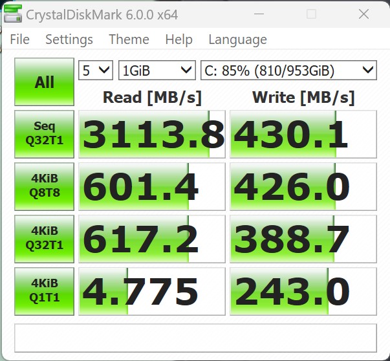Expand the test count dropdown showing 5
The height and width of the screenshot is (361, 390).
[95, 70]
